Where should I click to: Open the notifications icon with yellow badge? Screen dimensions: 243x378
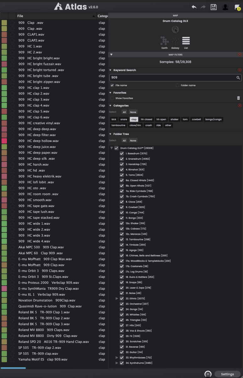coord(237,7)
